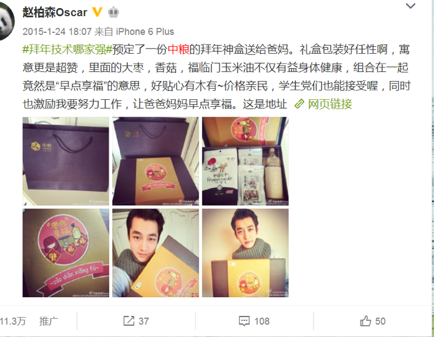Open the purple gift bag photo
The image size is (434, 337).
66,161
